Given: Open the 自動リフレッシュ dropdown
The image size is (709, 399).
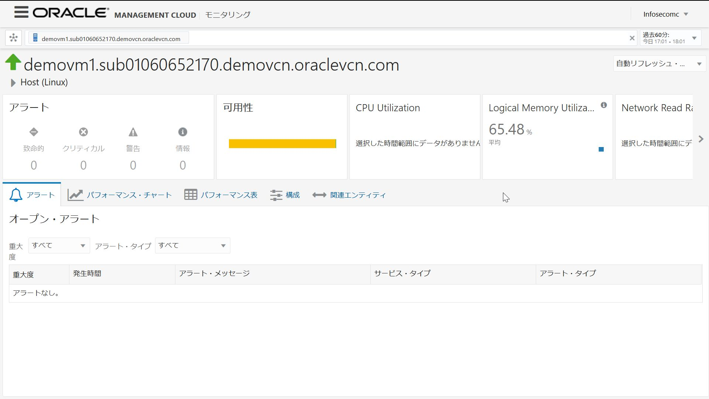Looking at the screenshot, I should (660, 64).
